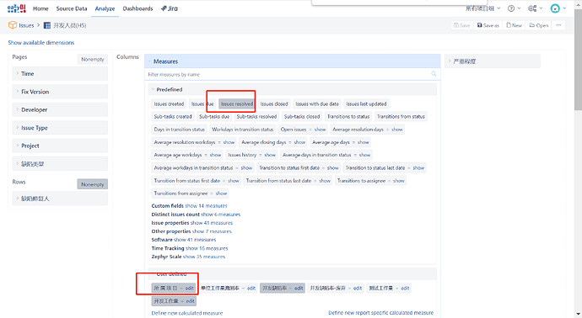
Task: Switch to the Analyze tab
Action: pos(105,8)
